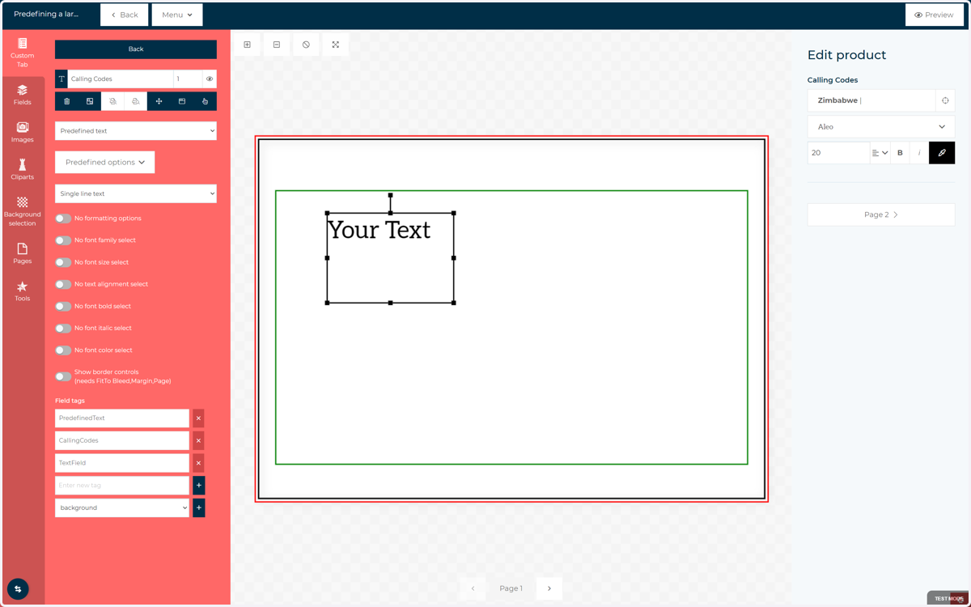Open the Single line text dropdown
971x607 pixels.
(136, 193)
